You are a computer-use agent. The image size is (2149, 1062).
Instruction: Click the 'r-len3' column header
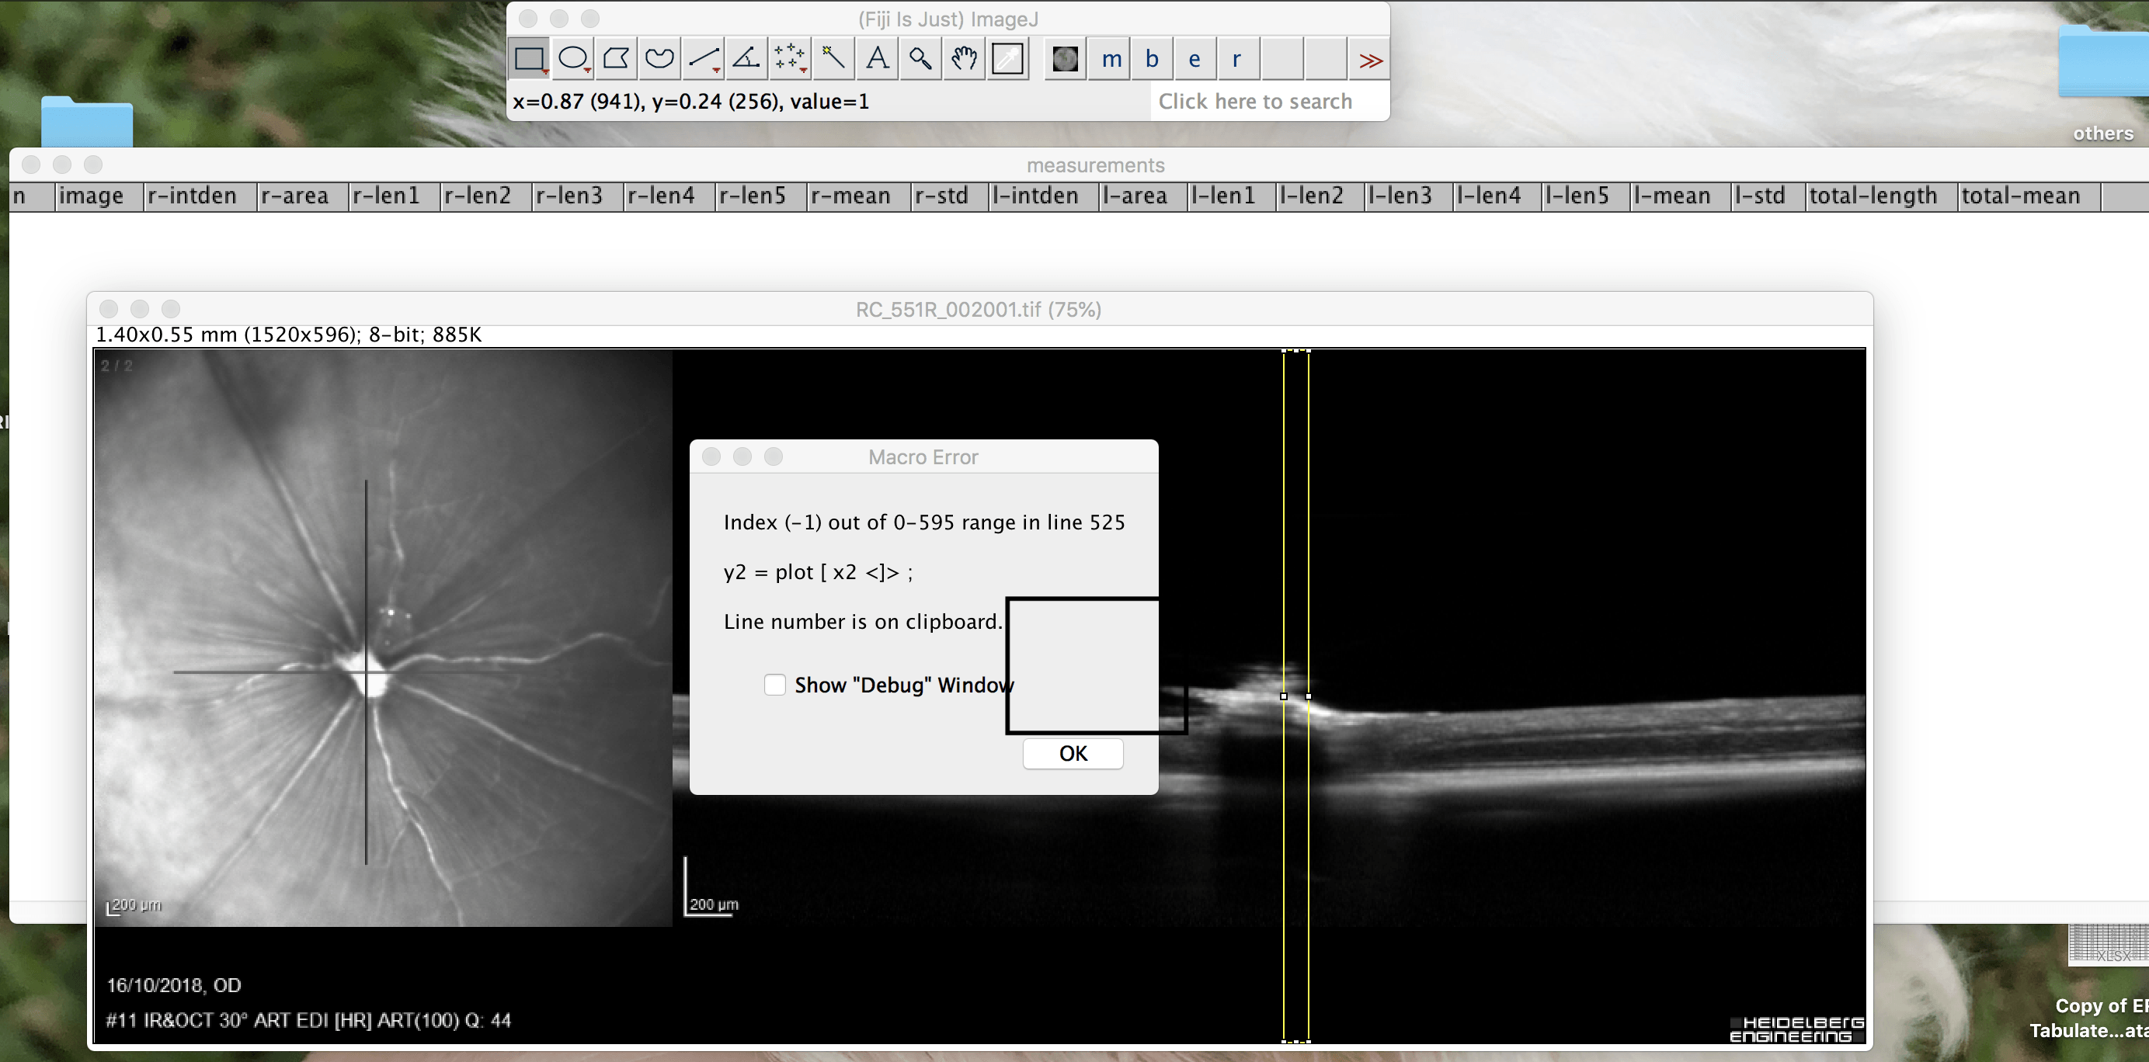577,196
